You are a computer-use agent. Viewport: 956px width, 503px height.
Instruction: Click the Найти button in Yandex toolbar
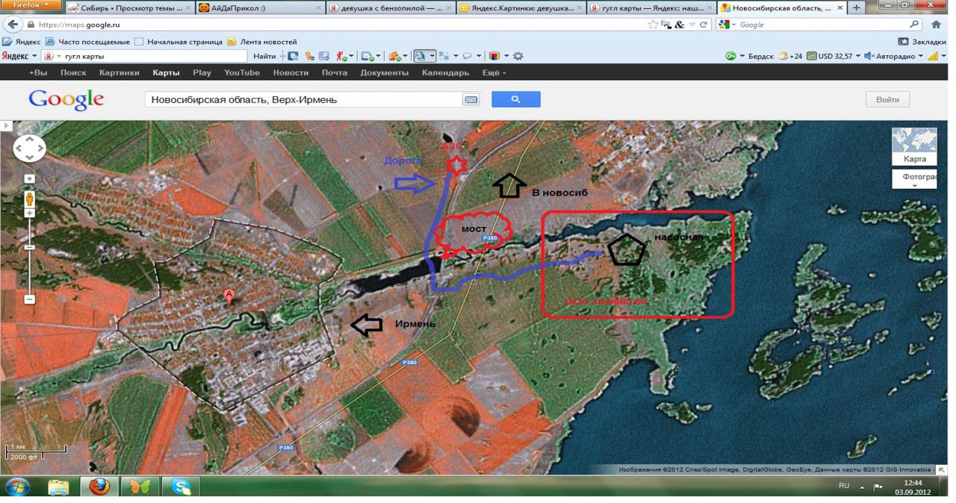pyautogui.click(x=264, y=56)
